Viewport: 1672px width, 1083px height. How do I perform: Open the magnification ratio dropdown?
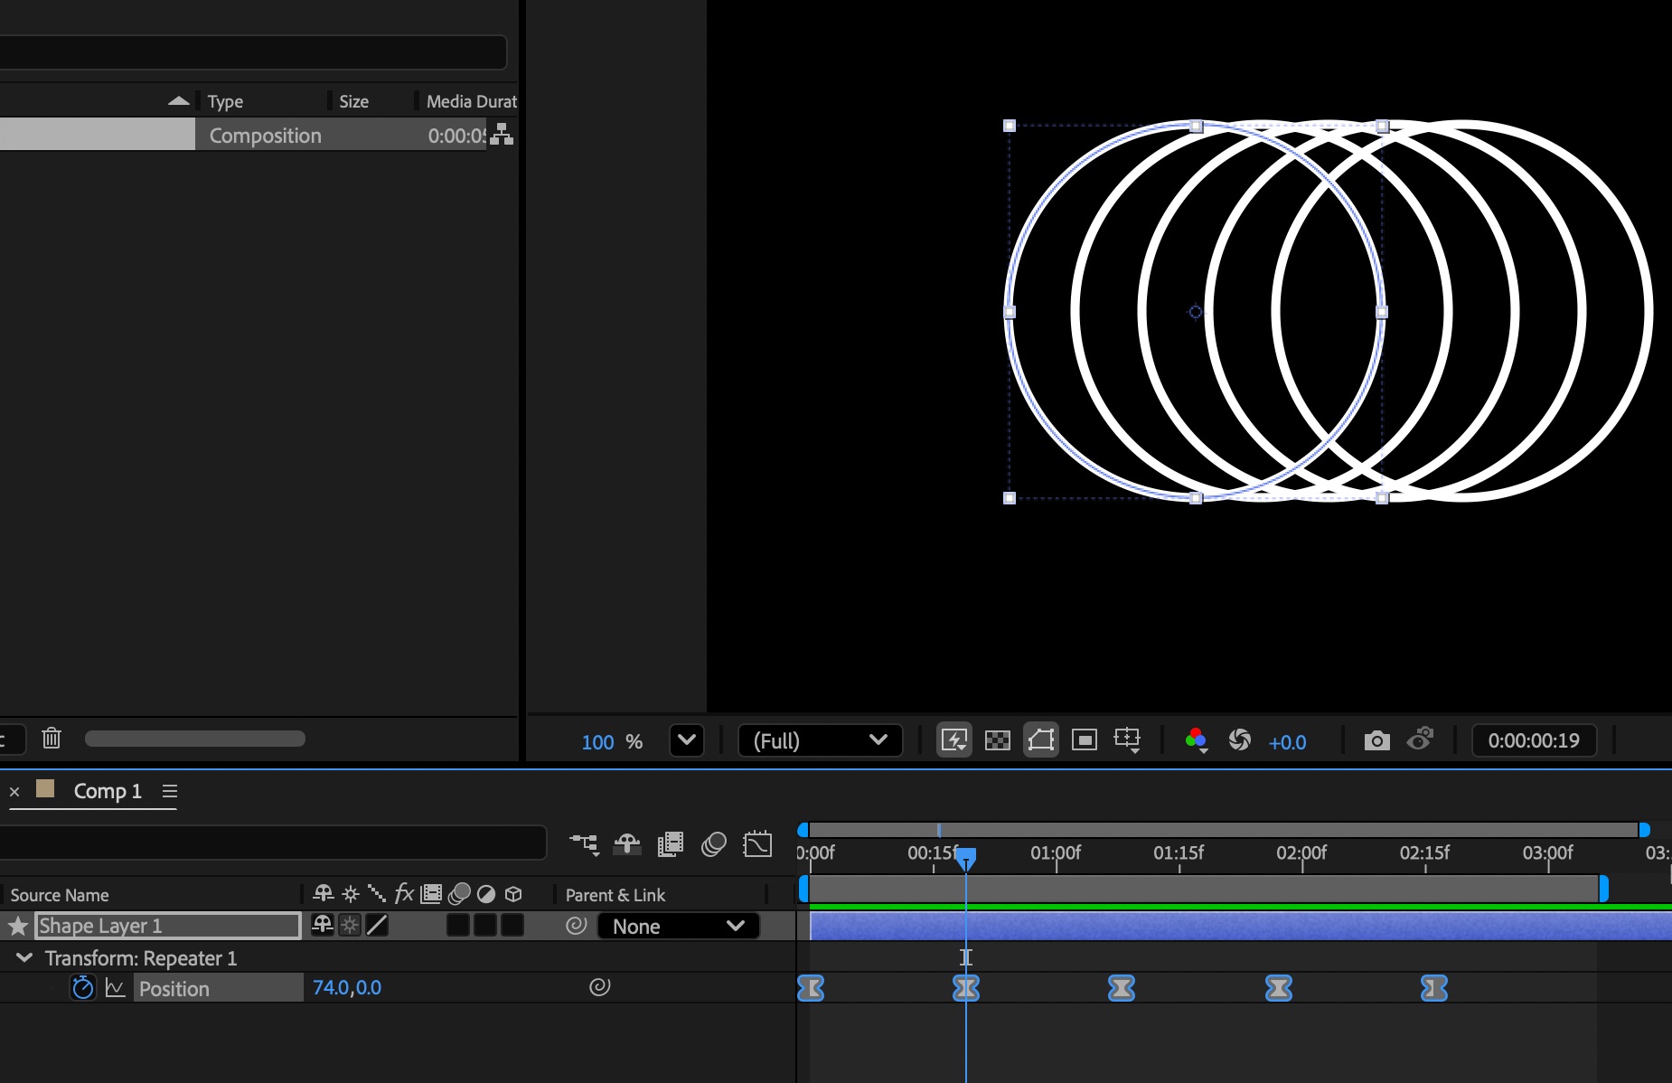pyautogui.click(x=687, y=741)
